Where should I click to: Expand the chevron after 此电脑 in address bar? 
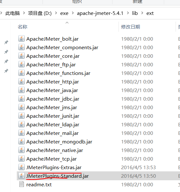pyautogui.click(x=24, y=13)
